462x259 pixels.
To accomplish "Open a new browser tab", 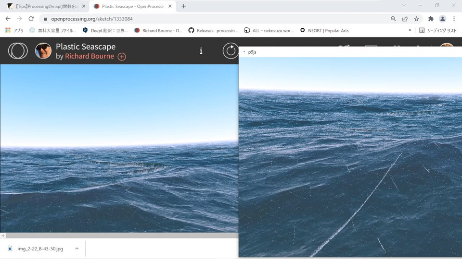I will click(x=183, y=6).
